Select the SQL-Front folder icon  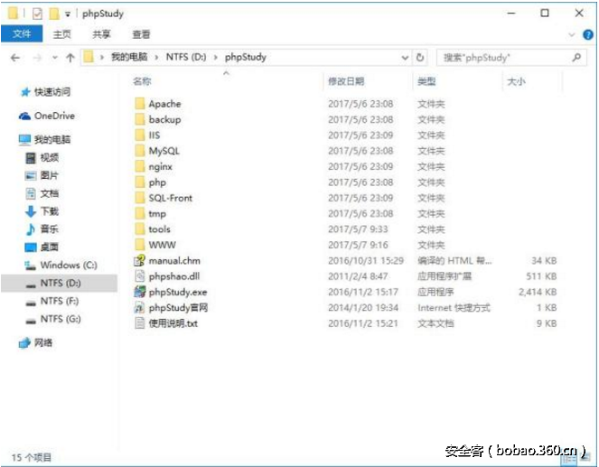coord(140,198)
